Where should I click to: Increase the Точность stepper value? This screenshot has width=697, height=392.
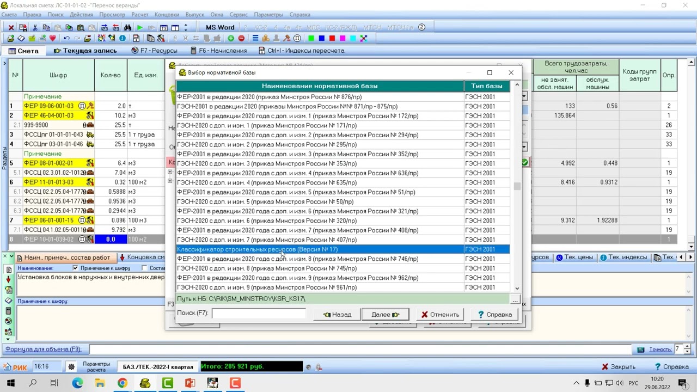point(688,347)
